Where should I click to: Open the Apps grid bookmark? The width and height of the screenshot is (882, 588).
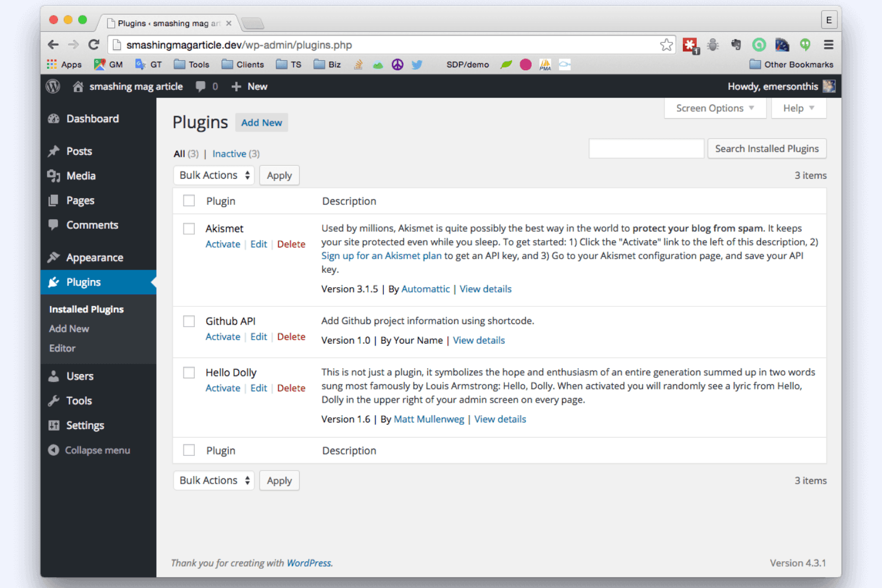coord(64,64)
